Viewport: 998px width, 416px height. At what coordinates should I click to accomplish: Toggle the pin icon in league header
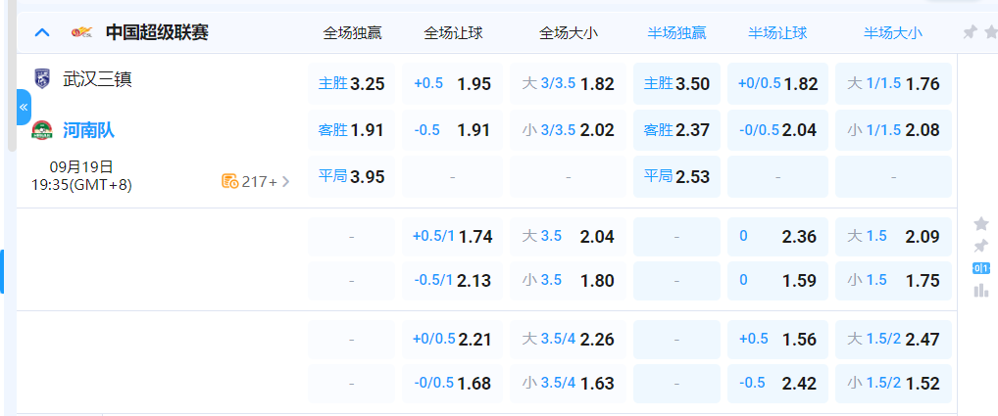pyautogui.click(x=970, y=32)
